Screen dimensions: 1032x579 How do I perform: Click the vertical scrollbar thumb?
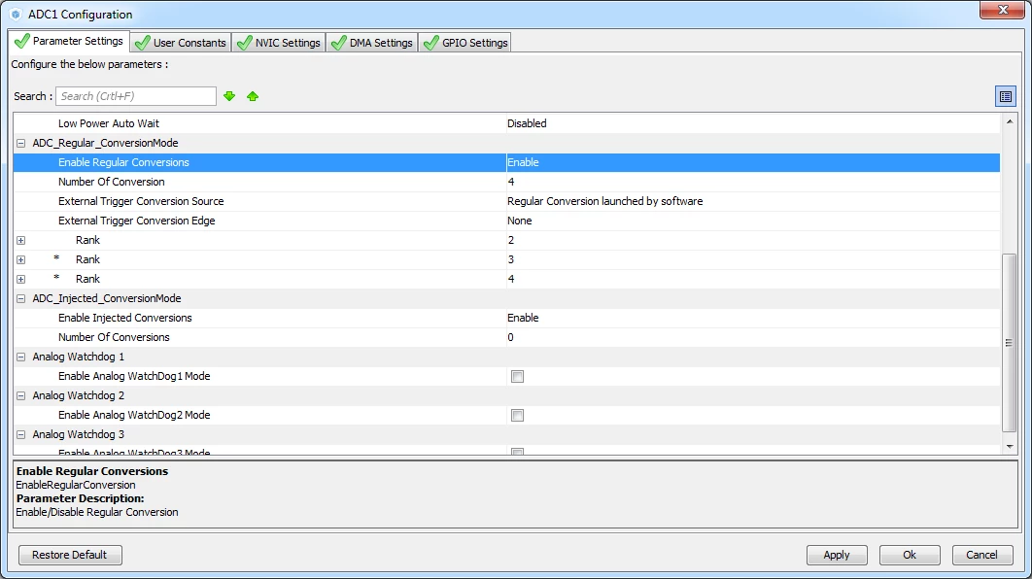[x=1009, y=343]
